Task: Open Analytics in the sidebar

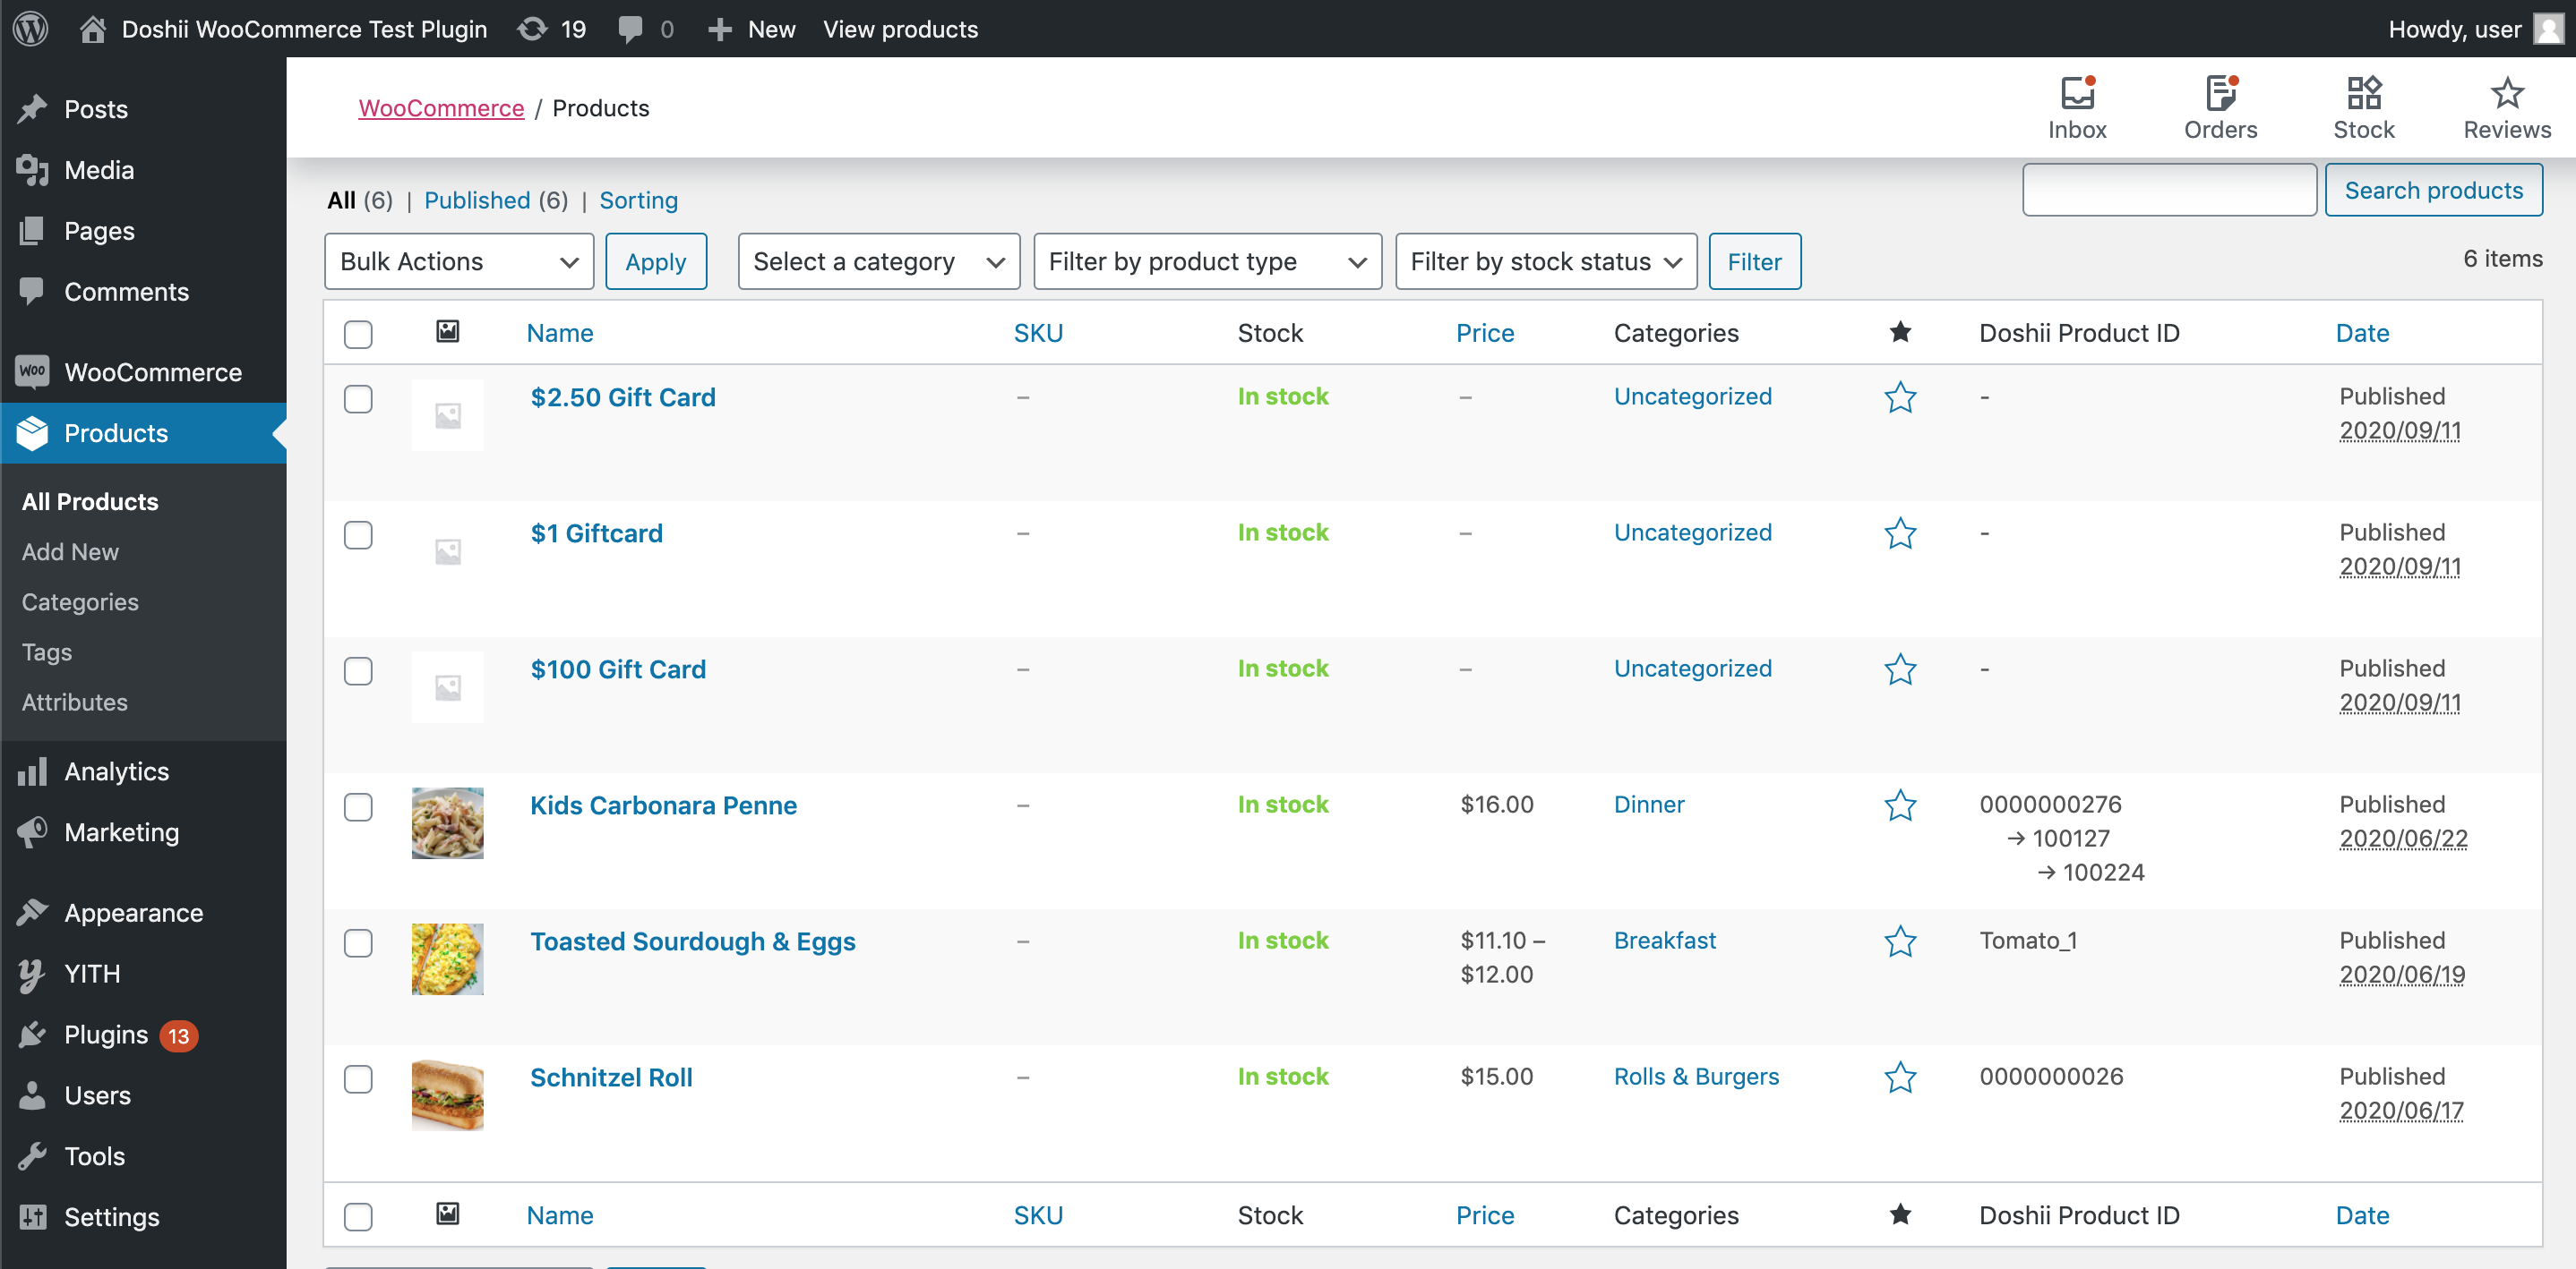Action: 144,771
